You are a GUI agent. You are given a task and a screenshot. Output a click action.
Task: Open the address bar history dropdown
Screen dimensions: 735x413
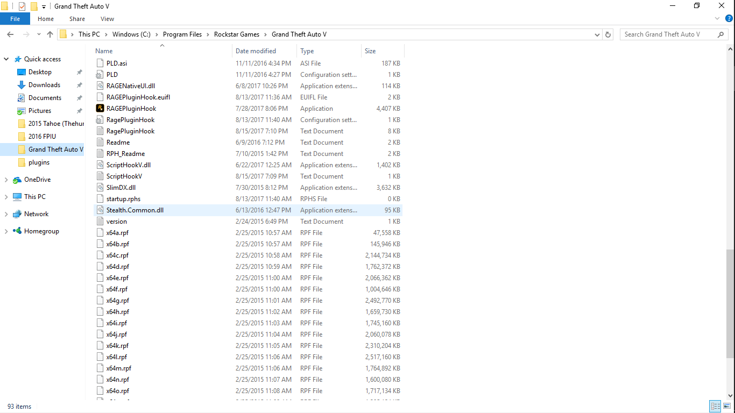(597, 34)
